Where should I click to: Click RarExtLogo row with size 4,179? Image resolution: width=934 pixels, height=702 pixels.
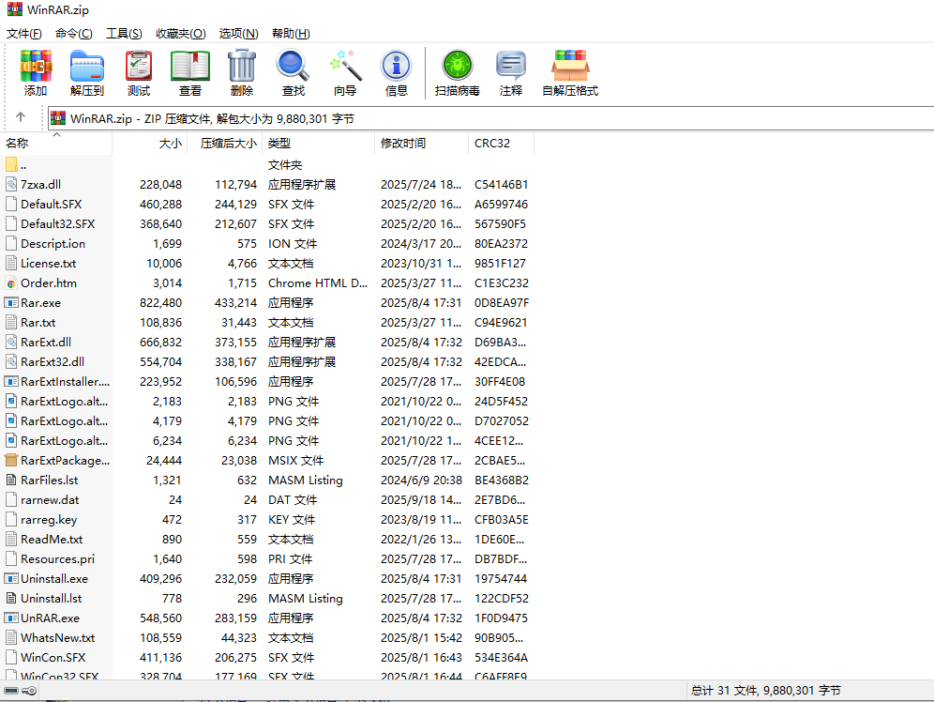[267, 420]
